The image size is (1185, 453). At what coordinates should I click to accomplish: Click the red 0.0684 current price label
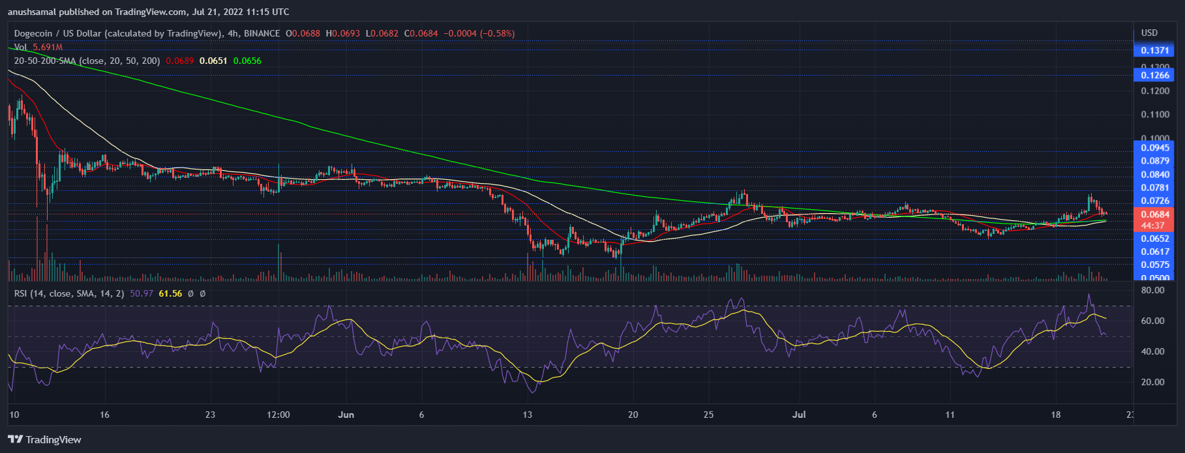pos(1154,214)
